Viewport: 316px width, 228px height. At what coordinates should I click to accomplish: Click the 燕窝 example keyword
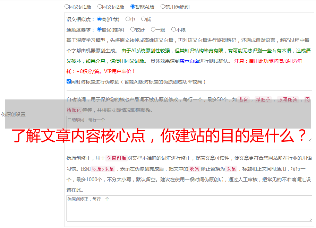244,99
